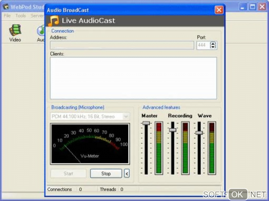Click the 'Live AudioCast' header text
269x201 pixels.
[x=88, y=20]
